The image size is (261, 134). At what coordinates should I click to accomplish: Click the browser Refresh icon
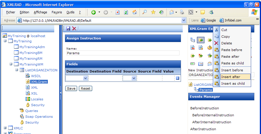(126, 12)
